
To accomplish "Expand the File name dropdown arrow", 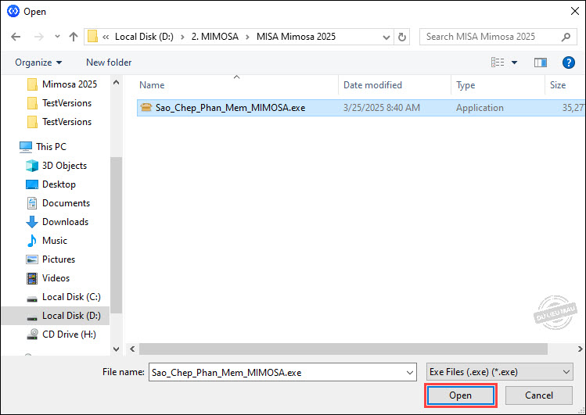I will 410,373.
